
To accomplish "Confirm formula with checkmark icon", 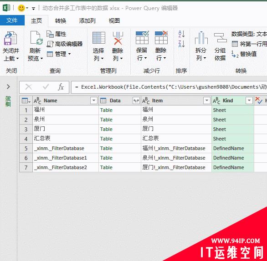I will pyautogui.click(x=46, y=87).
